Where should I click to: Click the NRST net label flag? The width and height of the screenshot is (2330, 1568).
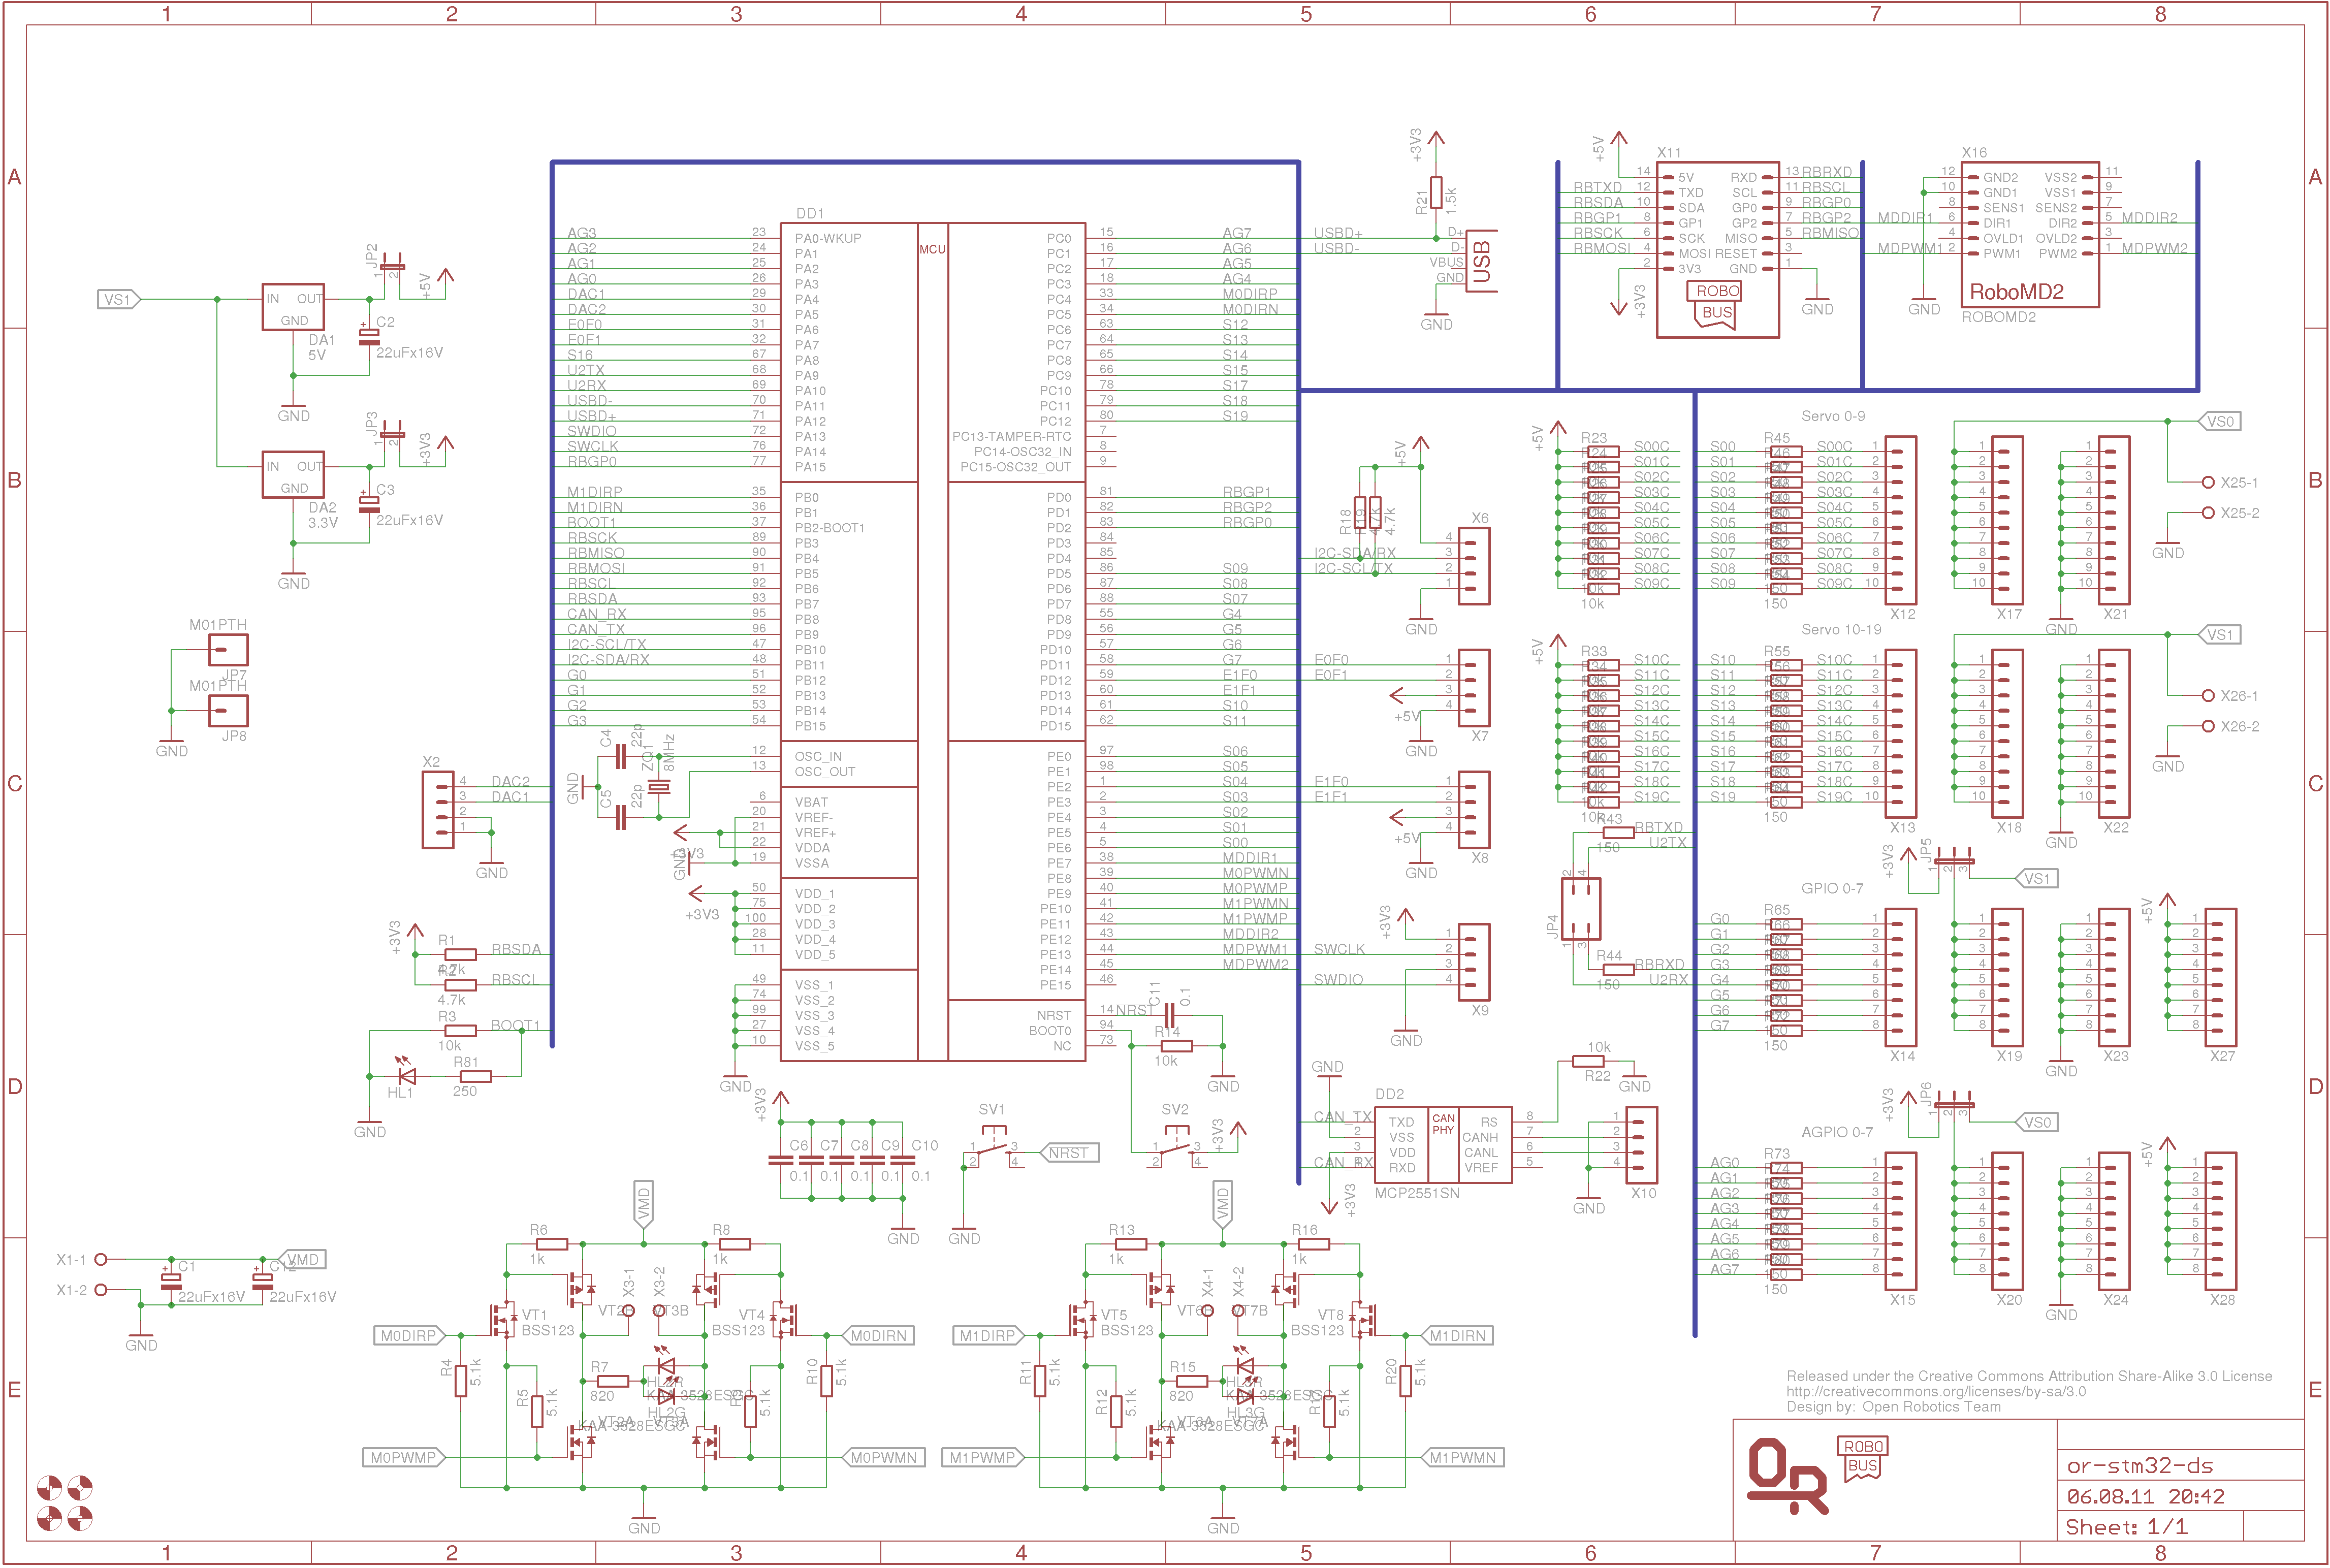pos(1069,1153)
